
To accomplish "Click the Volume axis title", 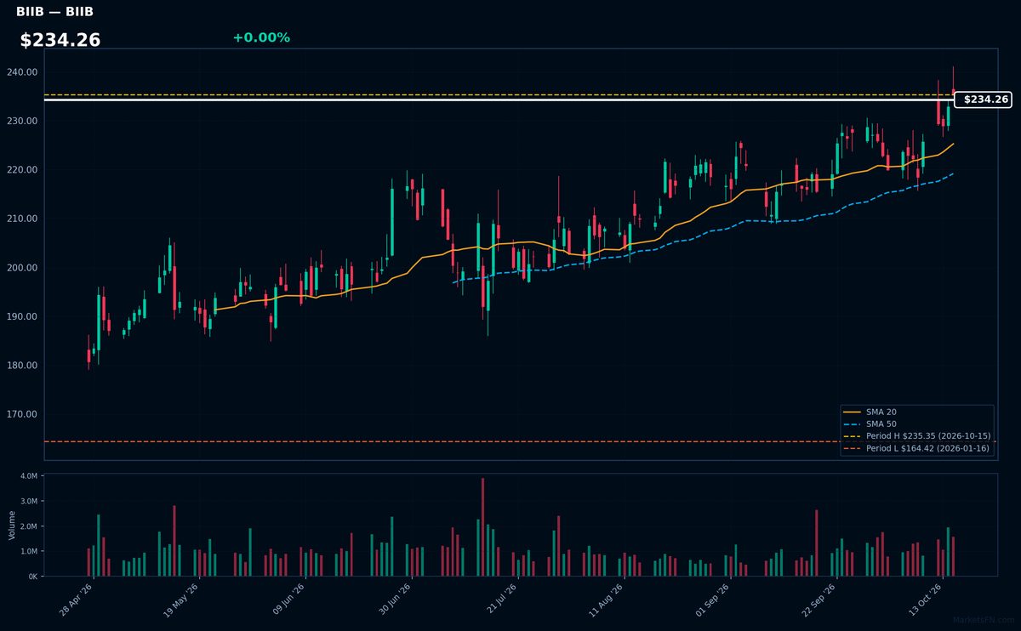I will [x=12, y=526].
